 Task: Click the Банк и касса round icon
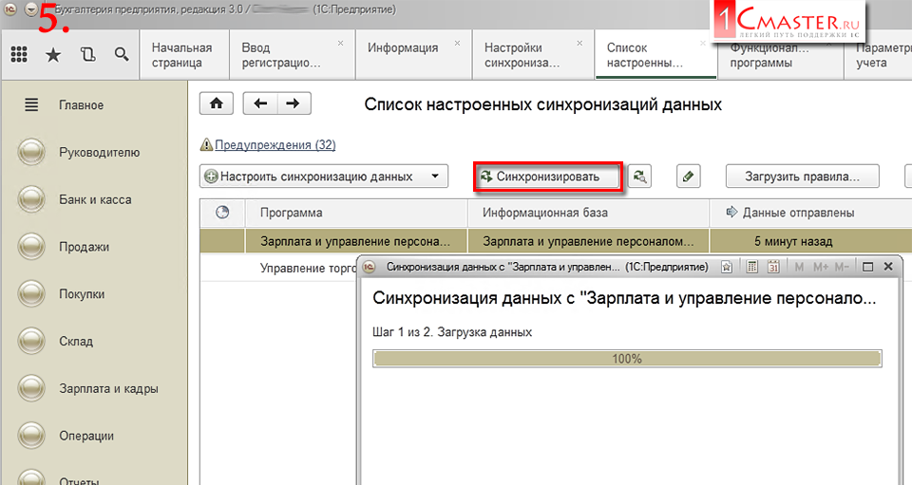[x=31, y=199]
